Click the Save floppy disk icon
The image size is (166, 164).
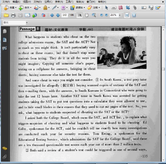[20, 15]
